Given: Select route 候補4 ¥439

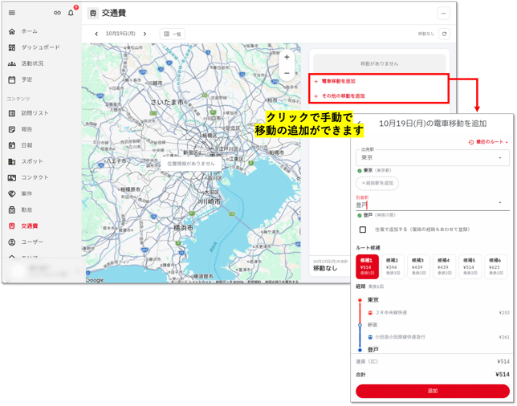Looking at the screenshot, I should [444, 267].
